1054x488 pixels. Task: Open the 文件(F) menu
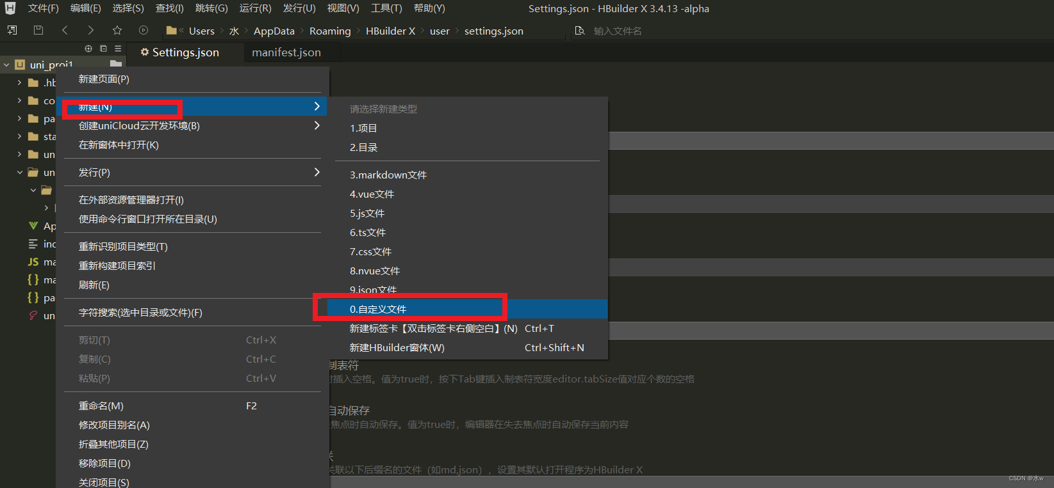coord(43,8)
